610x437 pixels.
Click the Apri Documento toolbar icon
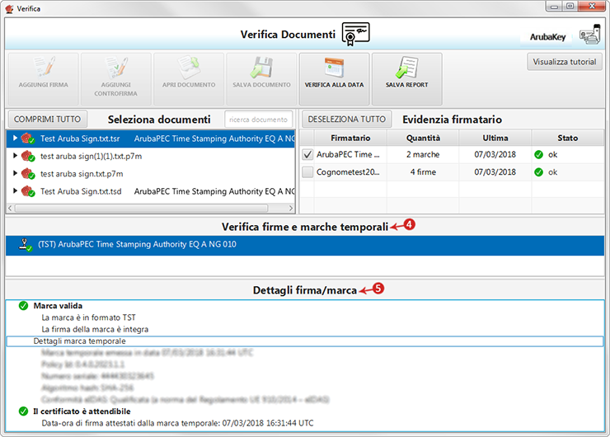coord(189,67)
